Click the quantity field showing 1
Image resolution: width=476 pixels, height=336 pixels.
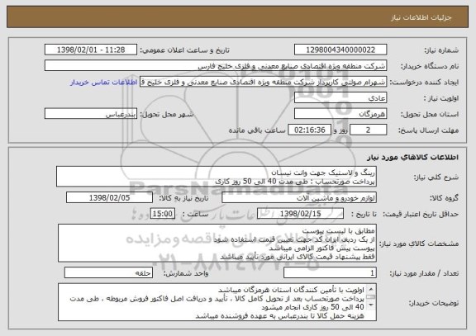(330, 273)
